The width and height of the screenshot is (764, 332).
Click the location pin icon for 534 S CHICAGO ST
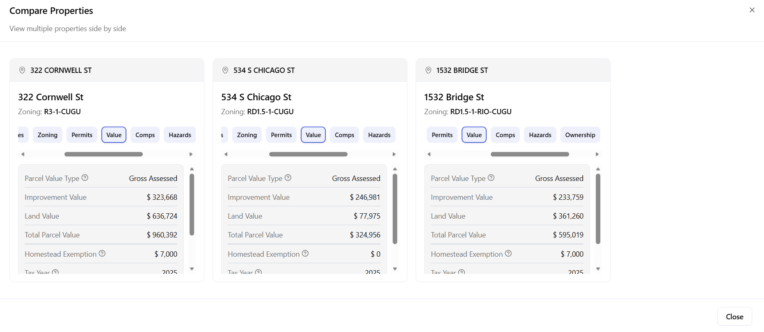coord(225,70)
